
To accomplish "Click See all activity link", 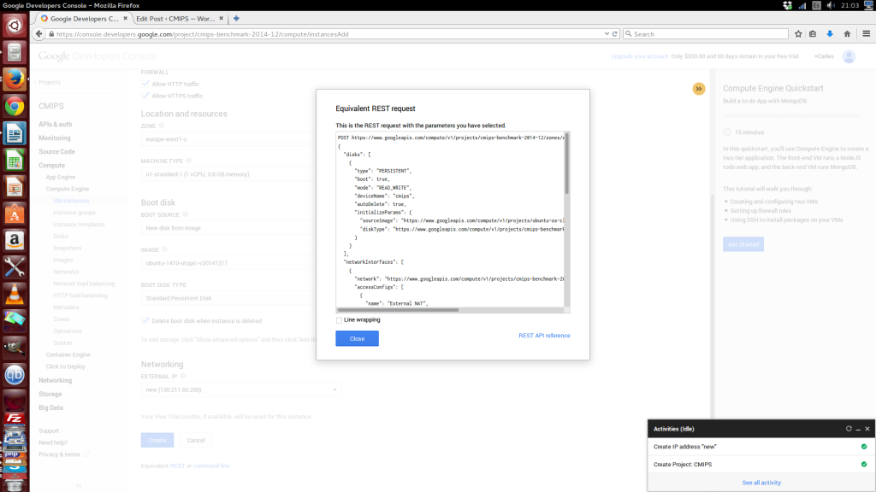I will coord(761,483).
